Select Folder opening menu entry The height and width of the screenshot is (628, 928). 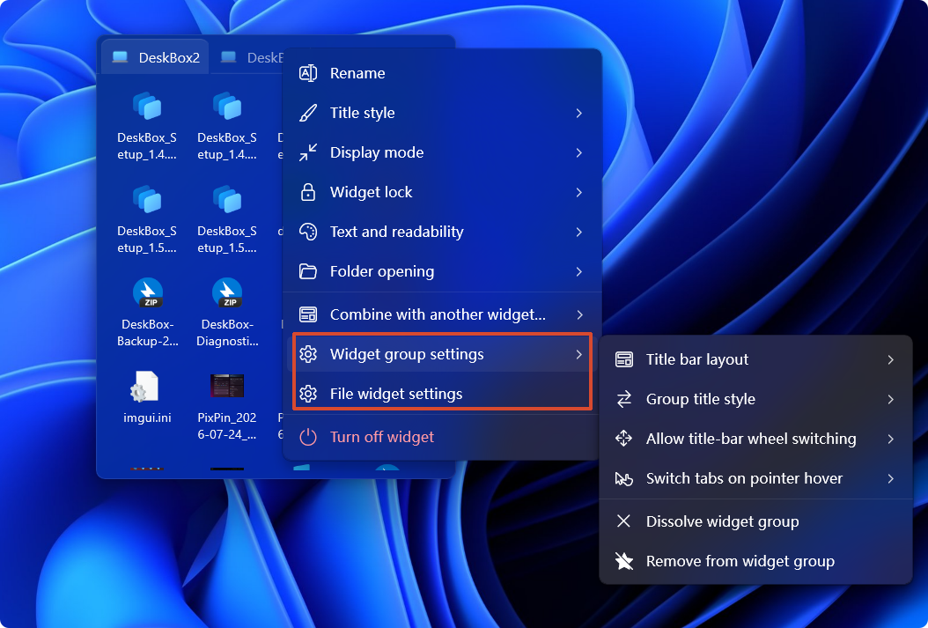pyautogui.click(x=442, y=271)
